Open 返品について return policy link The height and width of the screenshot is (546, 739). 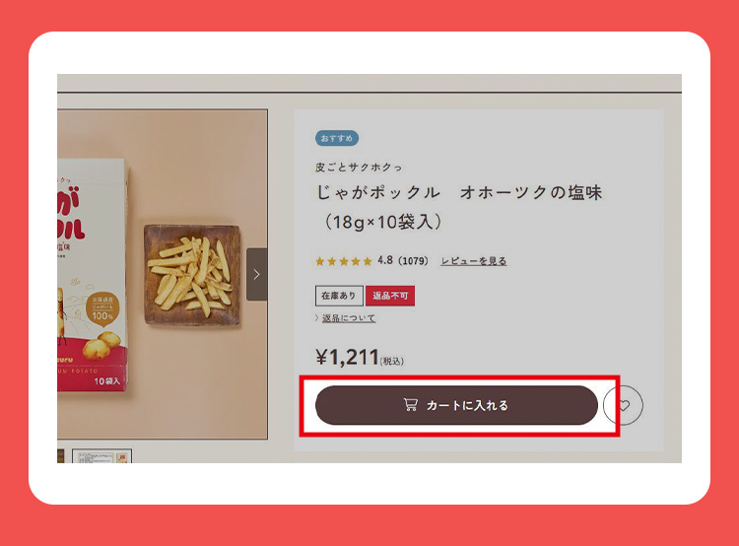point(349,318)
